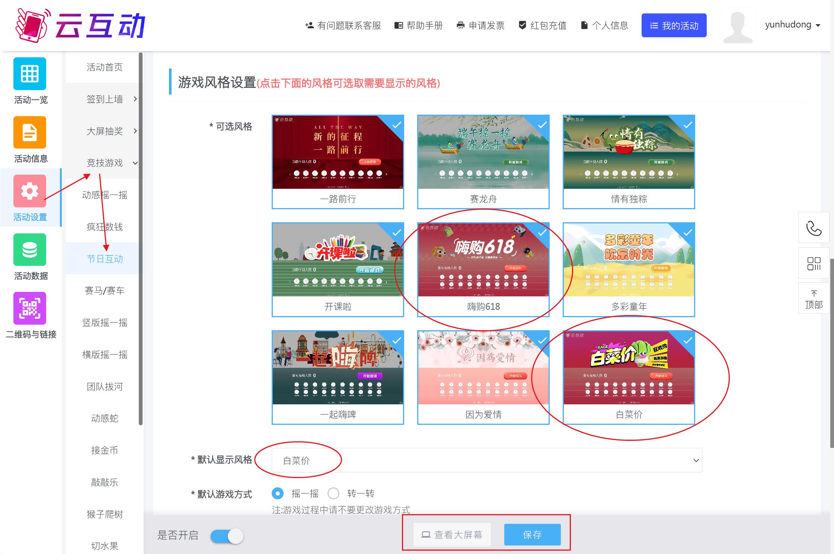Select the 摇一摇 radio button
This screenshot has height=554, width=834.
coord(278,494)
